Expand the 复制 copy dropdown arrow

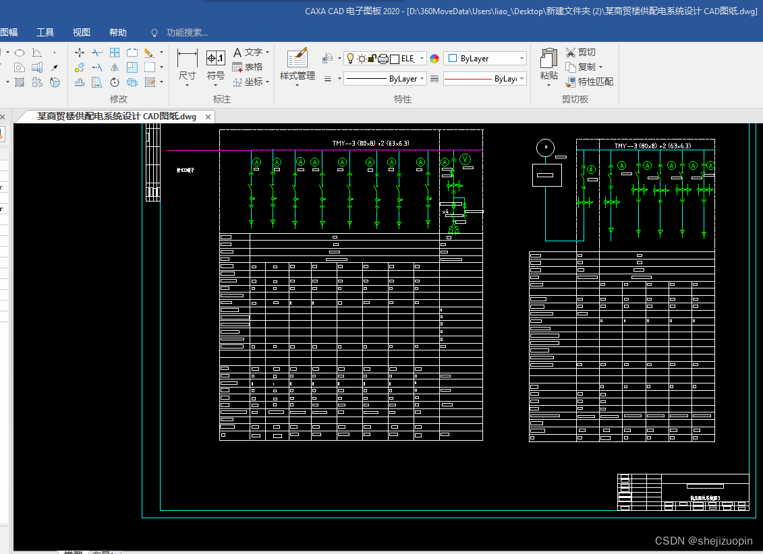[x=601, y=67]
